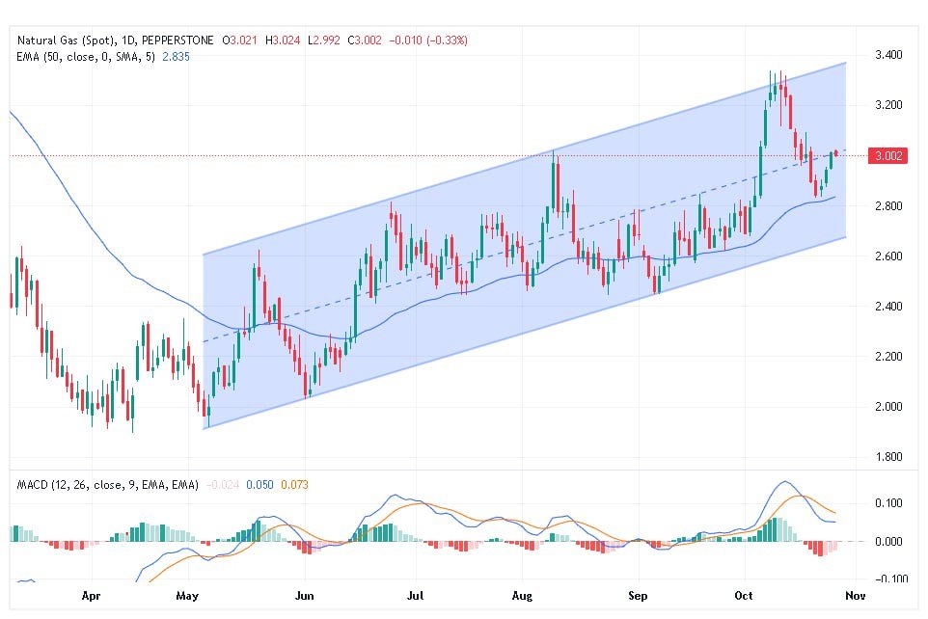Image resolution: width=928 pixels, height=619 pixels.
Task: Click the MACD signal value 0.073
Action: (x=295, y=485)
